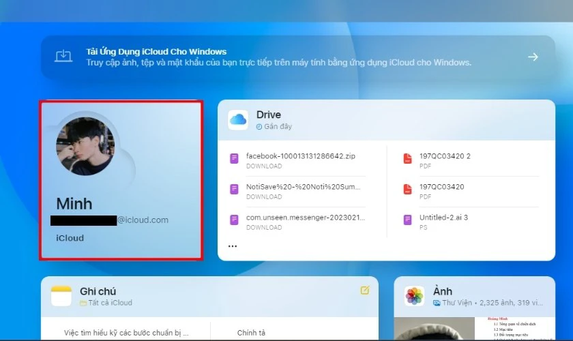Click the Tất cả iCloud folder label
573x341 pixels.
(x=110, y=303)
